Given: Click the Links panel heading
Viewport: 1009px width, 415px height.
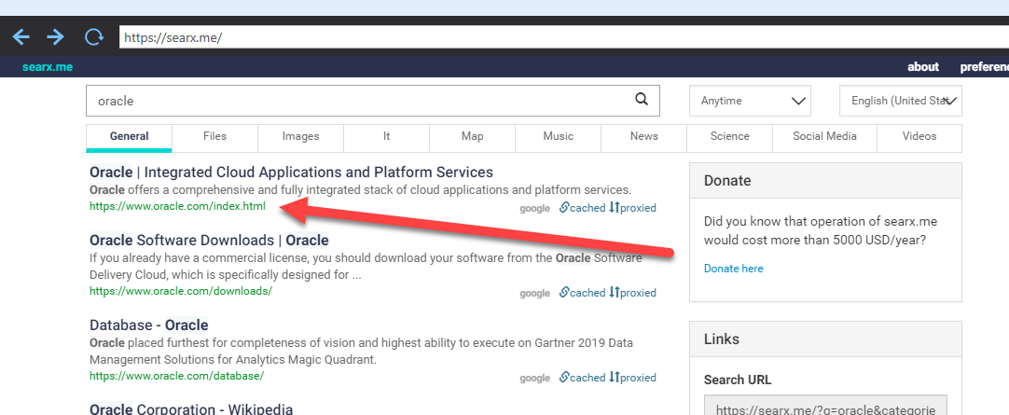Looking at the screenshot, I should (x=722, y=339).
